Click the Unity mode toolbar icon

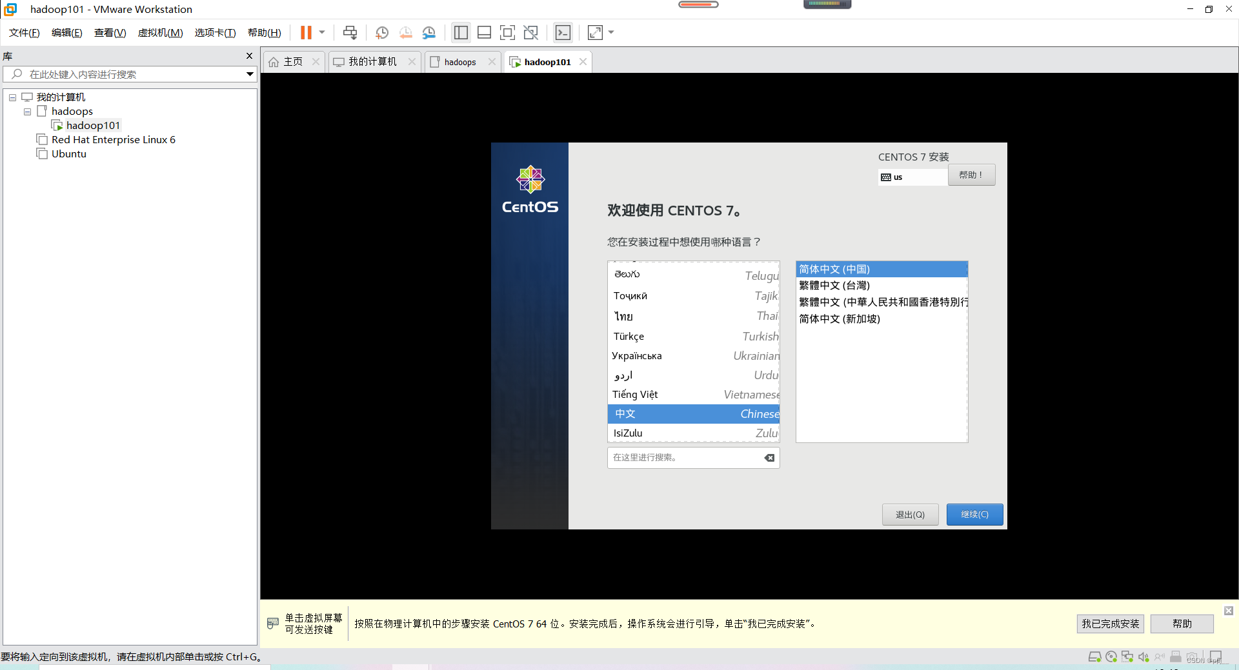tap(530, 32)
